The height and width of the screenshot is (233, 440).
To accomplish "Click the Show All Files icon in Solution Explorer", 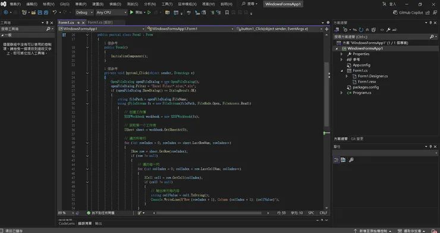I will [x=373, y=30].
